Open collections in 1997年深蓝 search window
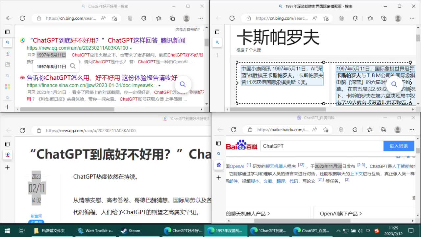The width and height of the screenshot is (421, 237). click(384, 18)
